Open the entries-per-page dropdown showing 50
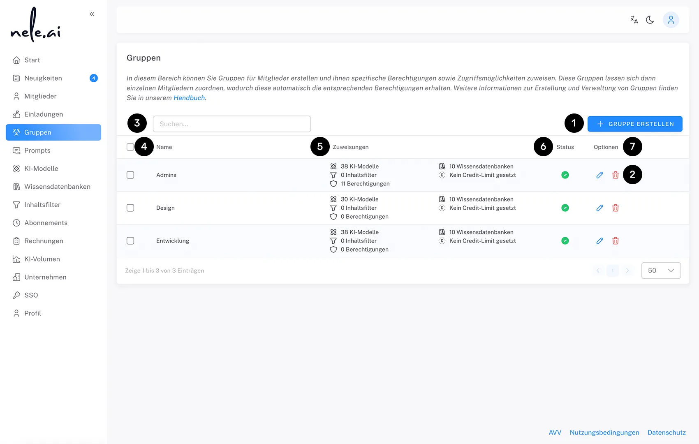Viewport: 699px width, 444px height. [x=661, y=270]
